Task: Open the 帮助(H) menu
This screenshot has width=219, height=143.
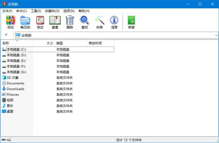Action: click(x=84, y=11)
